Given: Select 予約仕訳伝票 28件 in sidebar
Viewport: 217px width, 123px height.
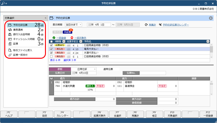Looking at the screenshot, I should click(x=26, y=25).
